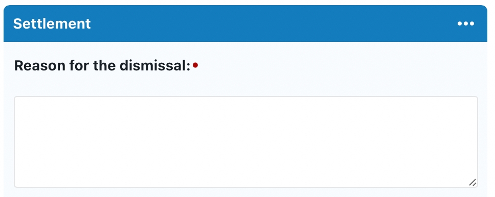The height and width of the screenshot is (197, 495).
Task: Open the three-dot menu in Settlement header
Action: [466, 23]
